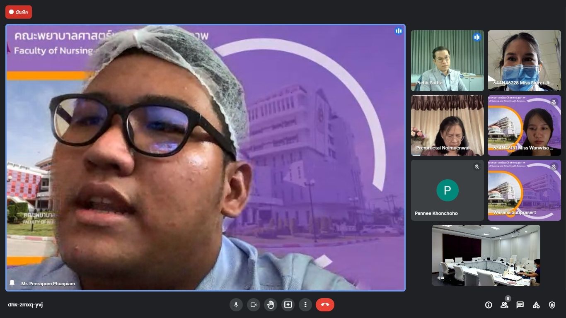Click the meeting room self-view tile
The width and height of the screenshot is (566, 318).
[x=486, y=255]
